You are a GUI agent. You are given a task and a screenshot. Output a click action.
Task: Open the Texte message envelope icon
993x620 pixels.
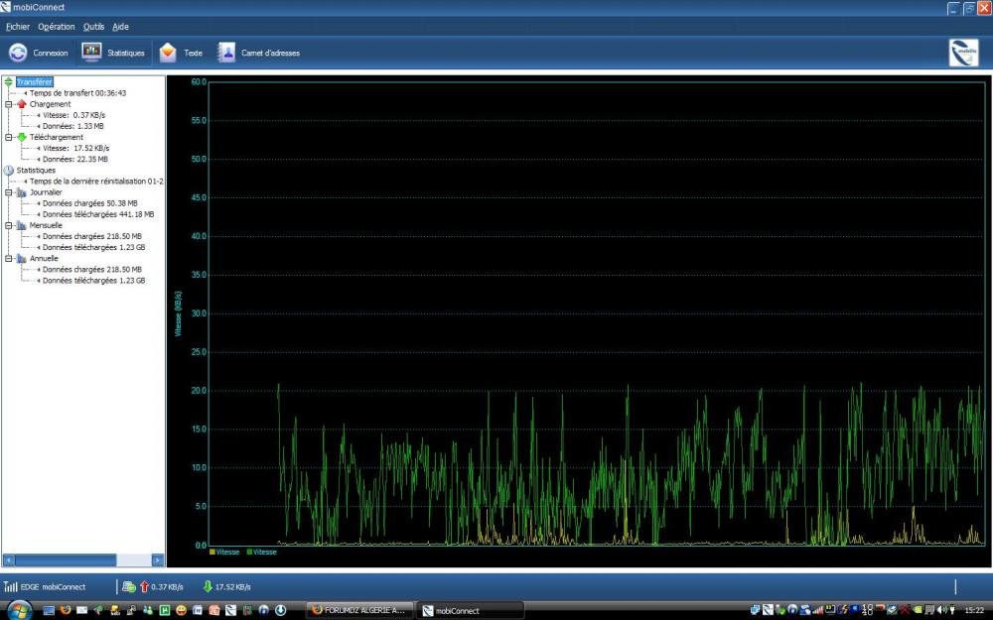169,53
